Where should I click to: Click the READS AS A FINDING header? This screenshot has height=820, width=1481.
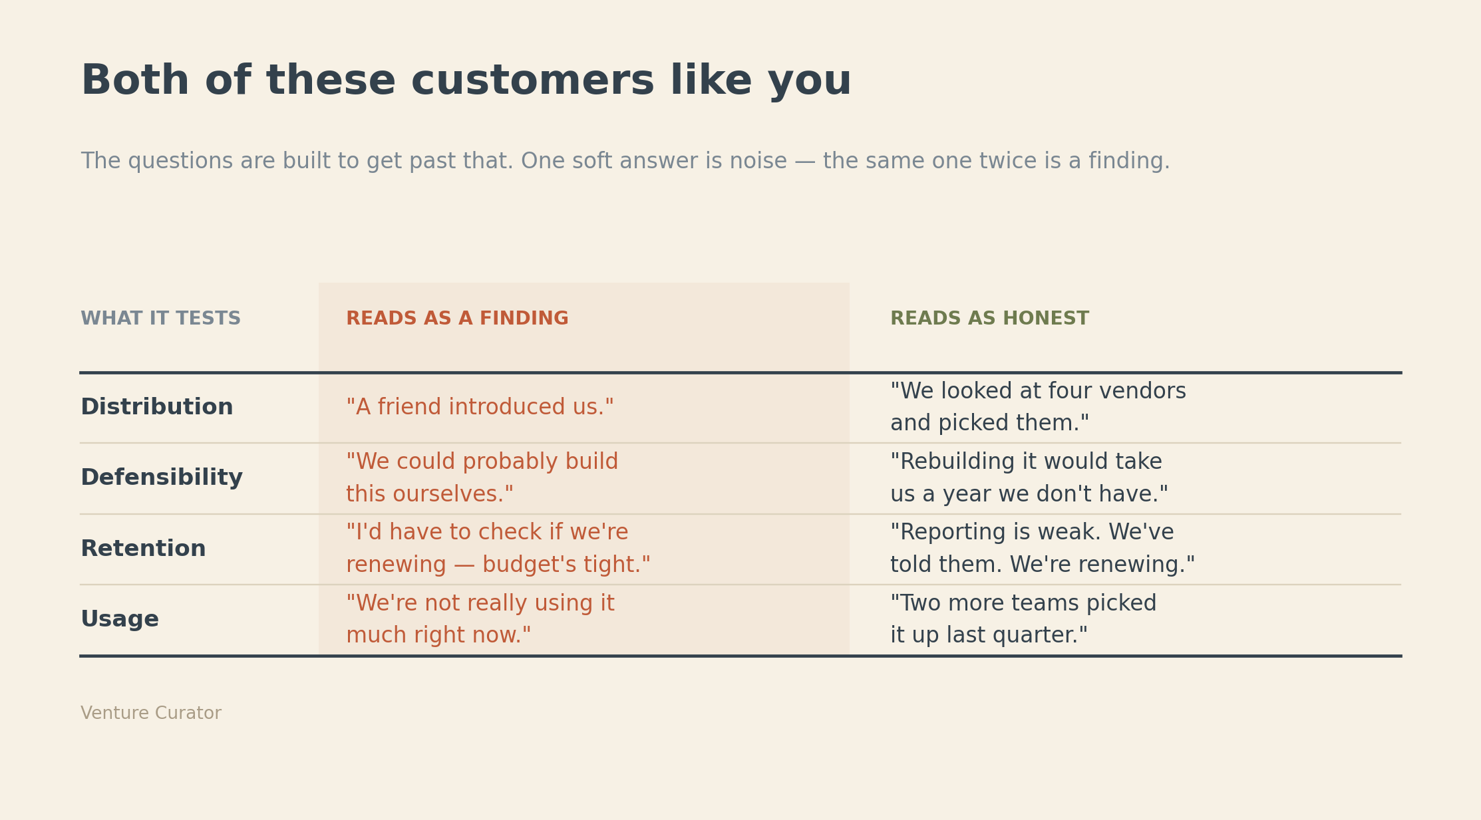(457, 319)
